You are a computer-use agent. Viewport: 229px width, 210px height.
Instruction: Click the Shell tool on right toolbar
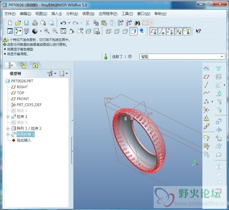(219, 76)
